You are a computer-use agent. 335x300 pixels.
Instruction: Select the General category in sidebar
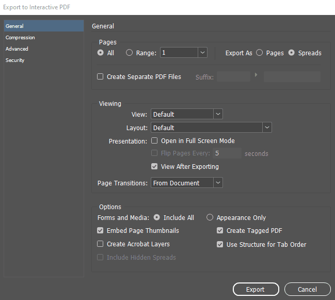43,26
